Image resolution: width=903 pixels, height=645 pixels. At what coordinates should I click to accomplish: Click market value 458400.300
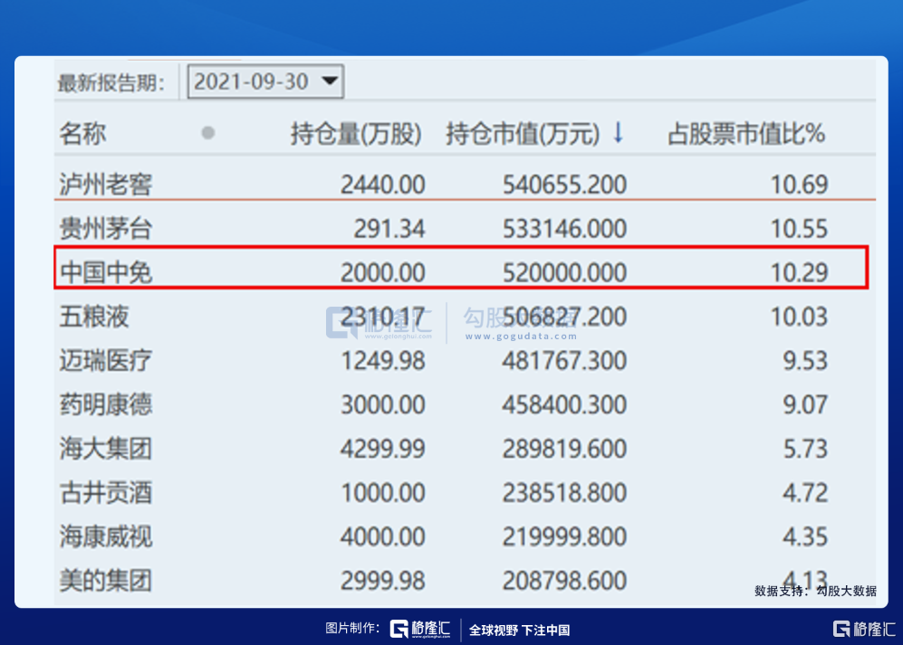tap(564, 404)
